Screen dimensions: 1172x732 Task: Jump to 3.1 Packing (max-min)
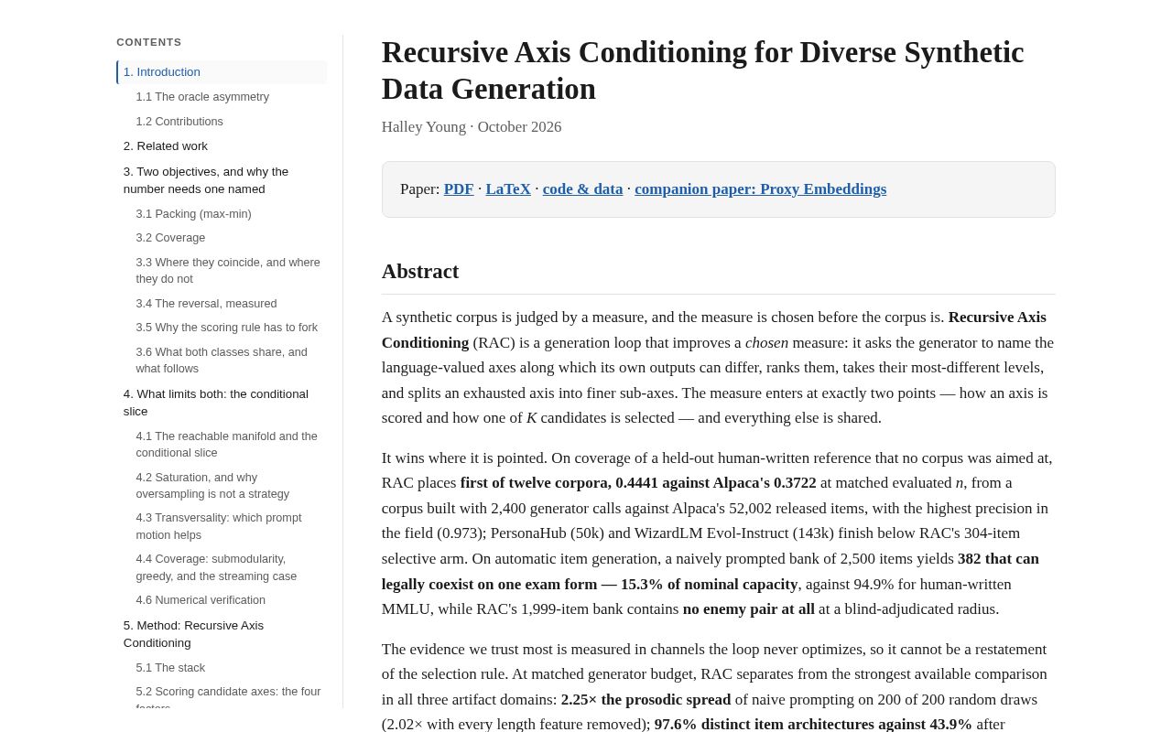193,214
